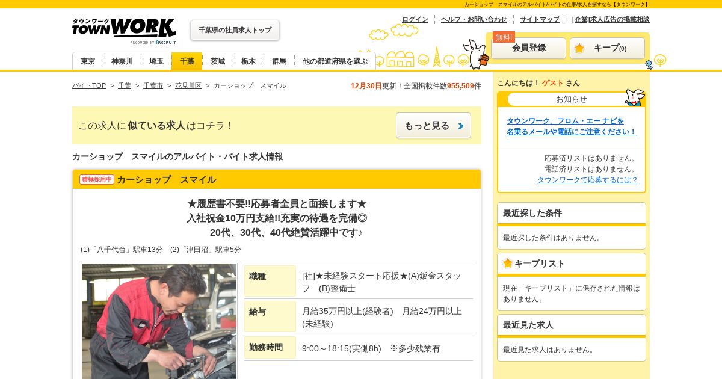Open the サイトマップ link
Screen dimensions: 722x379
pyautogui.click(x=540, y=19)
